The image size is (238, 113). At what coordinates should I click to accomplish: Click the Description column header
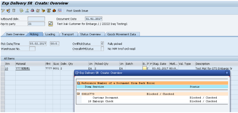tap(216, 64)
